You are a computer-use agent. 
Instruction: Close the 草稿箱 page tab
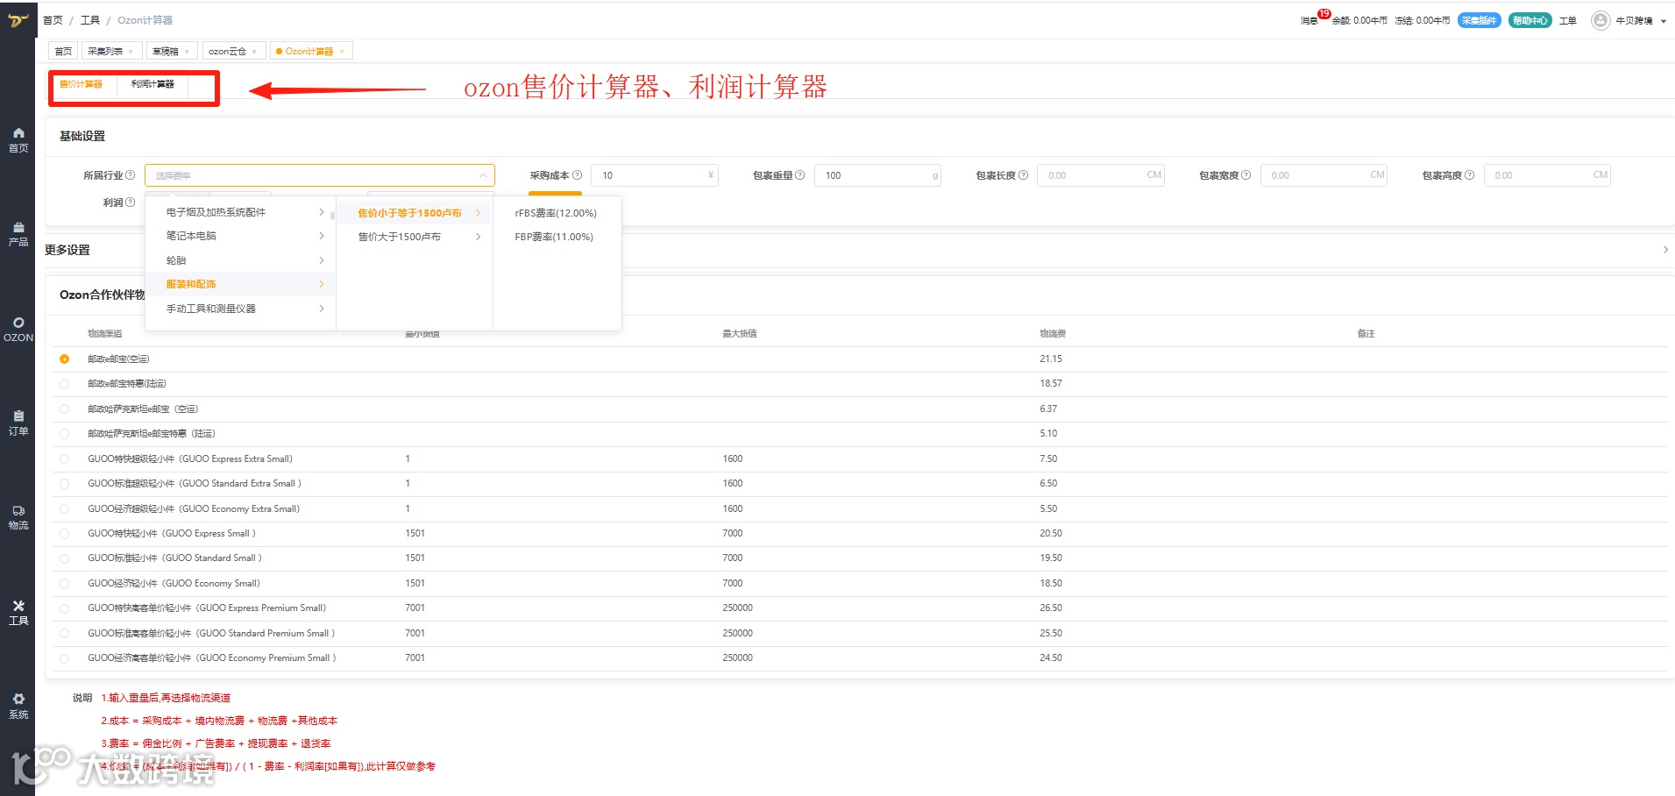tap(187, 52)
